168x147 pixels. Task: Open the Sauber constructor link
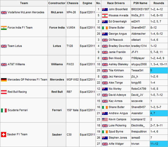[x=57, y=134]
